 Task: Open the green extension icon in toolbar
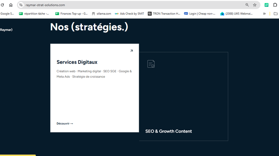tap(266, 5)
